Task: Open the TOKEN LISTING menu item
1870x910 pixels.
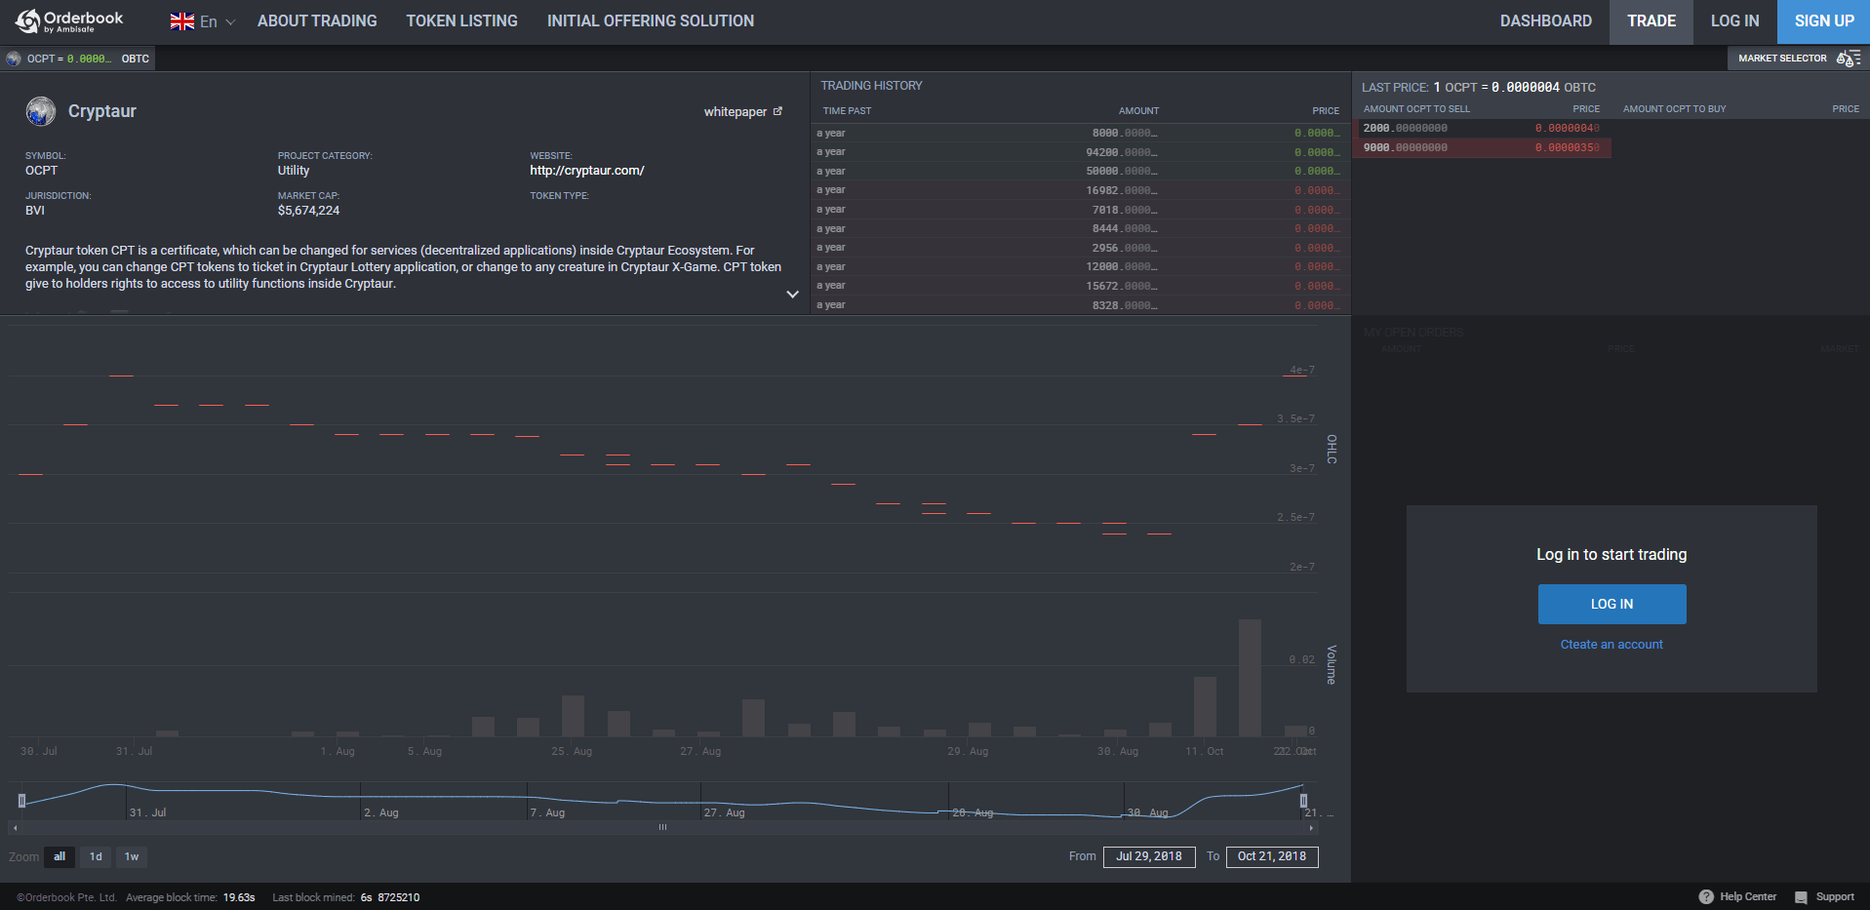Action: click(x=461, y=20)
